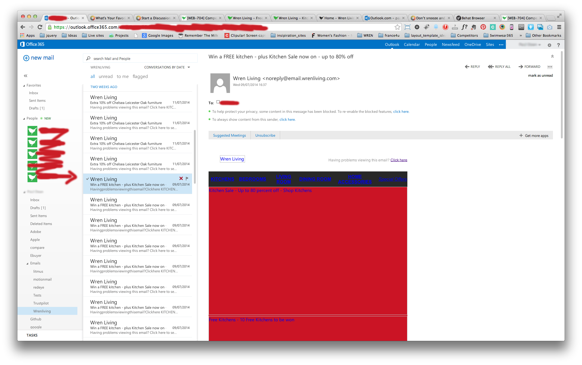The image size is (582, 365).
Task: Collapse the Favorites section
Action: click(24, 86)
